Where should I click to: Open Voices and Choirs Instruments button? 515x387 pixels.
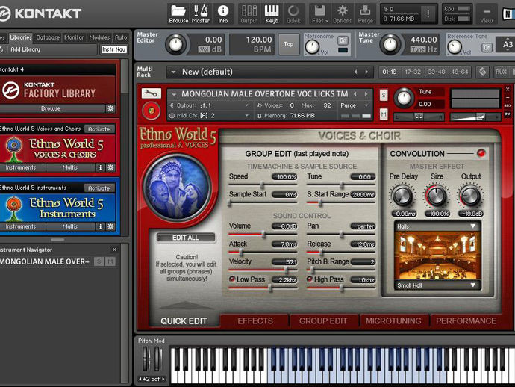21,167
